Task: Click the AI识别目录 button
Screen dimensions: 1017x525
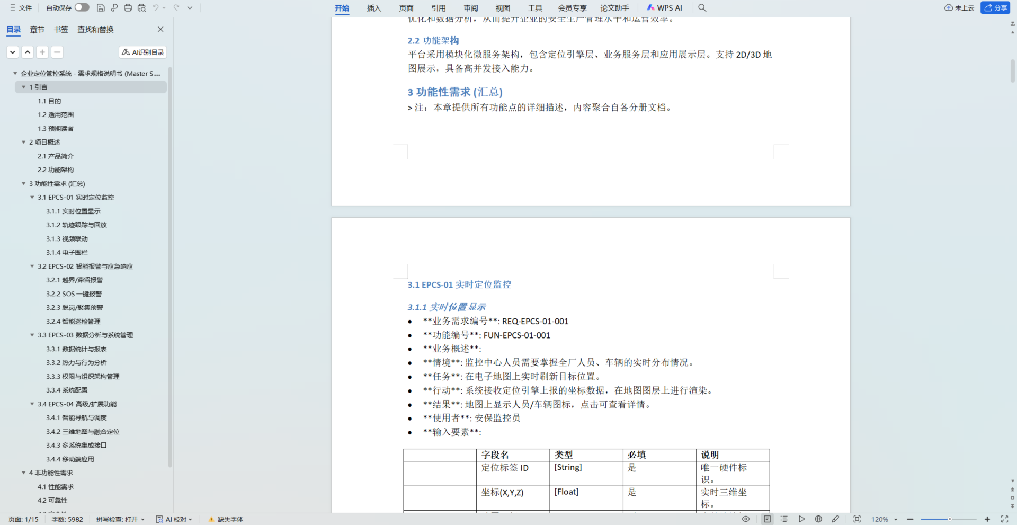Action: (143, 52)
